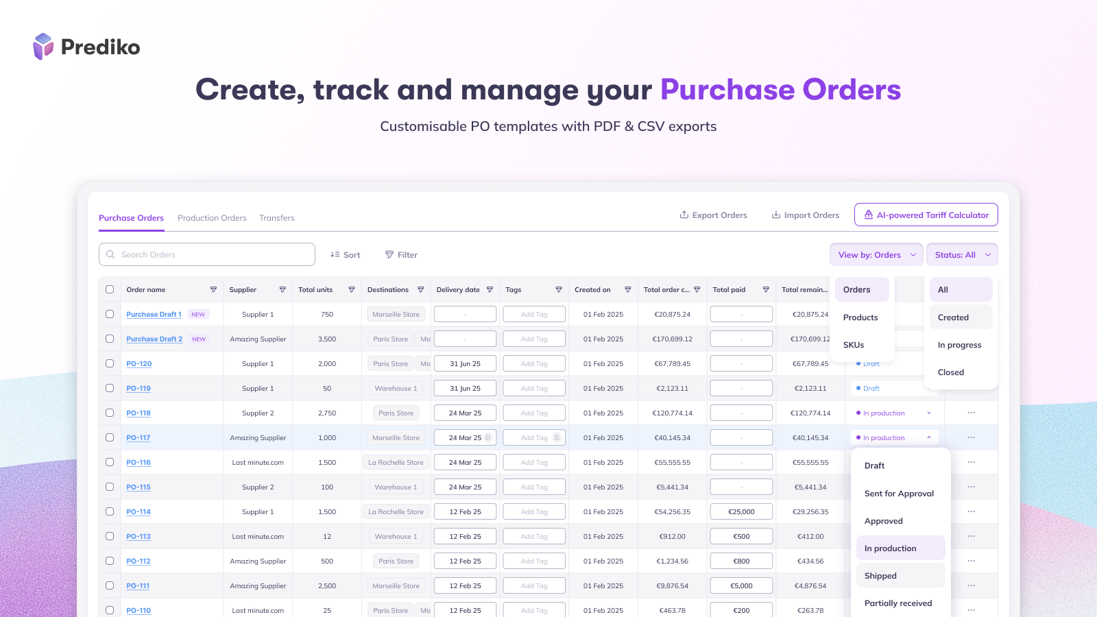
Task: Click the Sort arrows icon
Action: click(335, 254)
